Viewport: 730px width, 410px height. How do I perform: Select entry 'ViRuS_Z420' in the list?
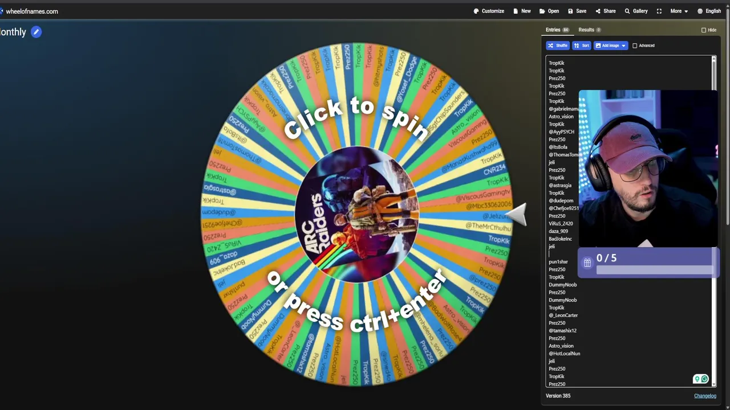[x=561, y=223]
